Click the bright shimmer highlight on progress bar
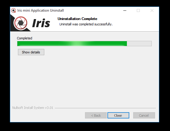The image size is (170, 131). click(76, 44)
